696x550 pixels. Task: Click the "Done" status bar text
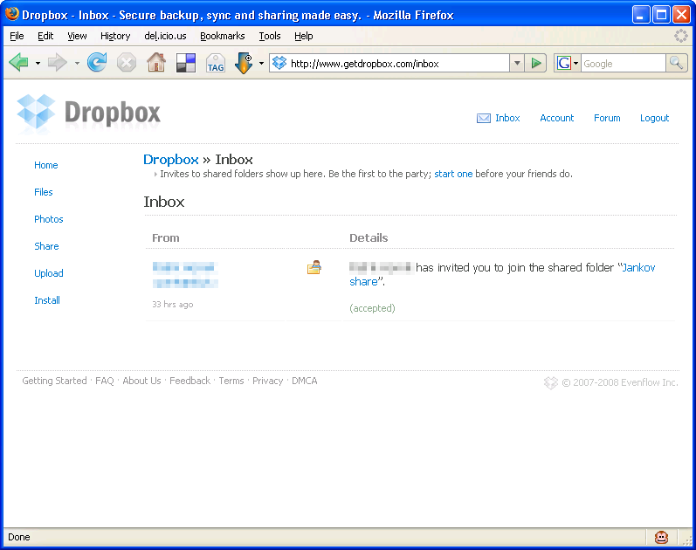pos(19,537)
